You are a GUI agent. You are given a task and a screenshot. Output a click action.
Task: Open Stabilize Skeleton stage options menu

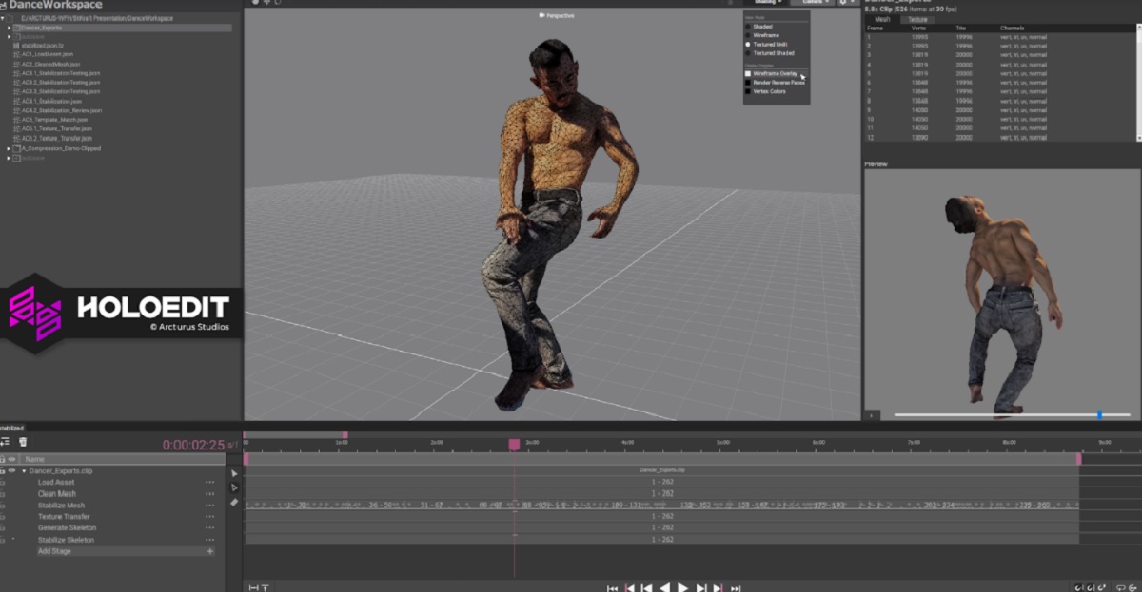click(209, 540)
